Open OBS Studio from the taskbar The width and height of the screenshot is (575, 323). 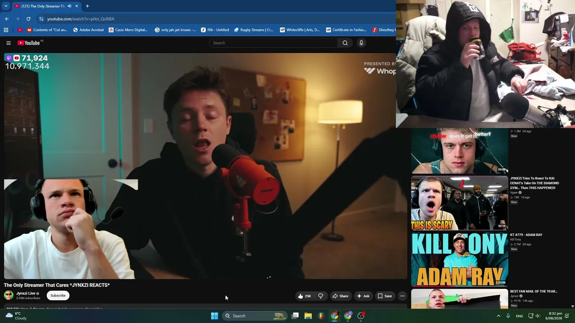tap(361, 316)
